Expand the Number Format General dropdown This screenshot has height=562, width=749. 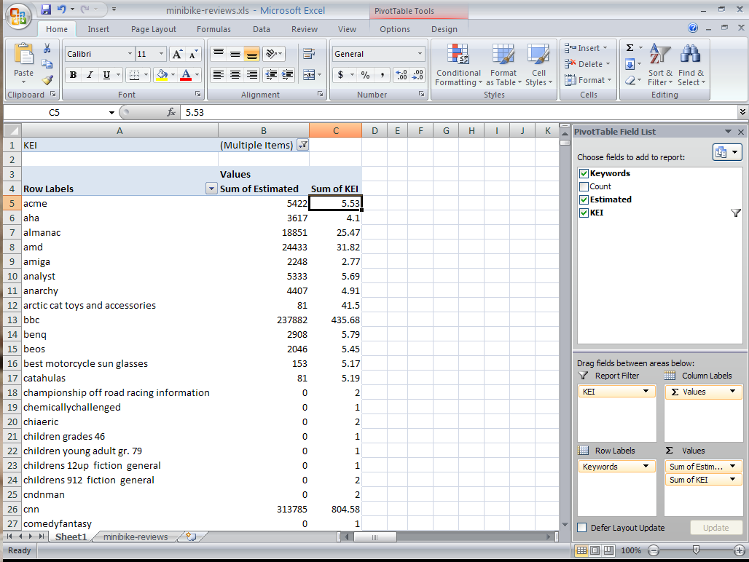click(x=420, y=54)
